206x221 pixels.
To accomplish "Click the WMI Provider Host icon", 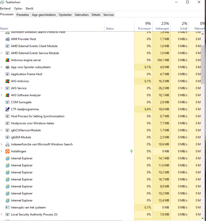I will click(x=7, y=39).
